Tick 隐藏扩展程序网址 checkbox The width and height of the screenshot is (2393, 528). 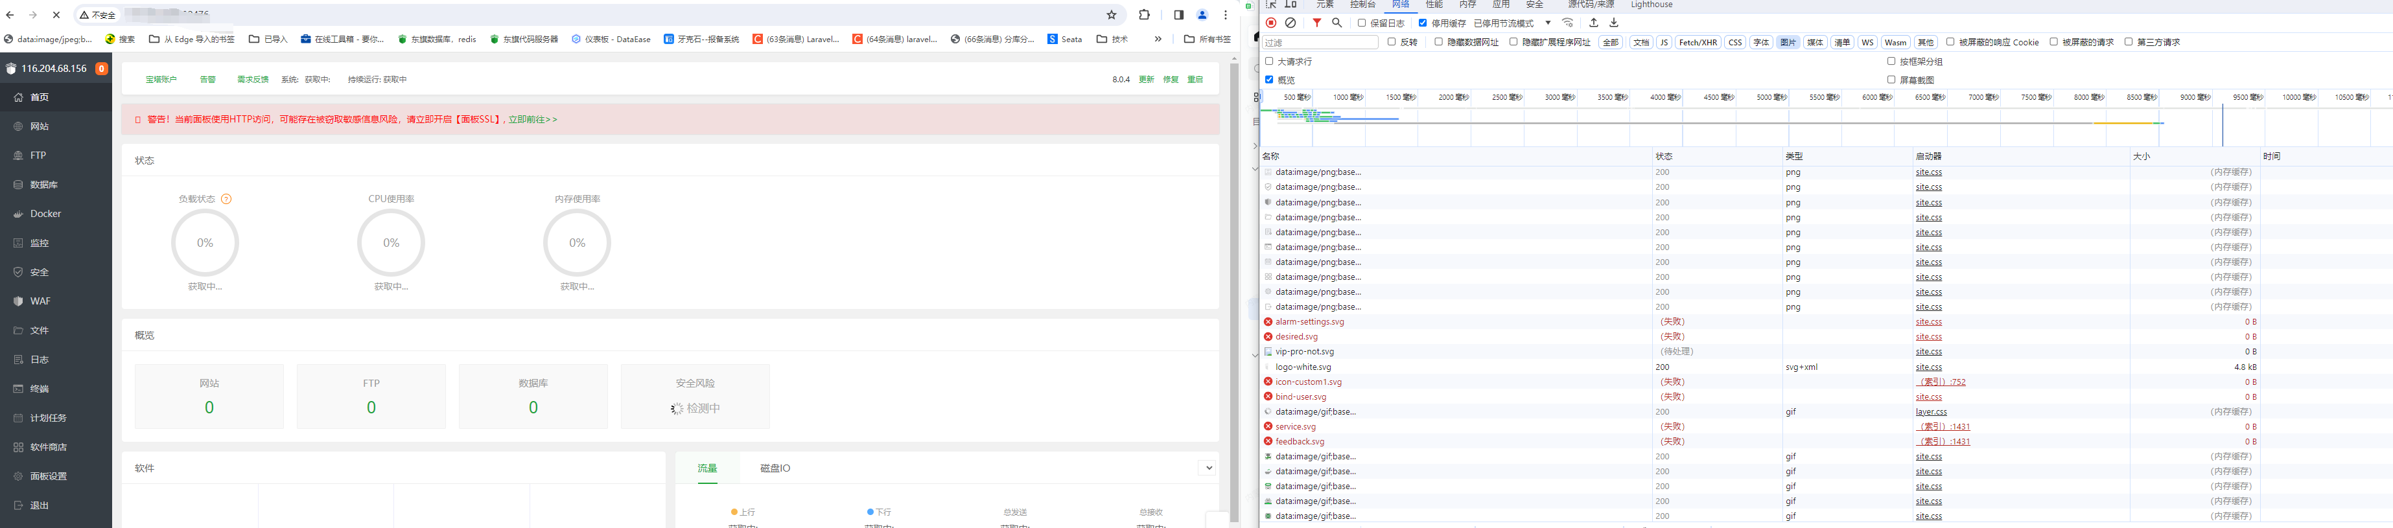click(x=1513, y=41)
